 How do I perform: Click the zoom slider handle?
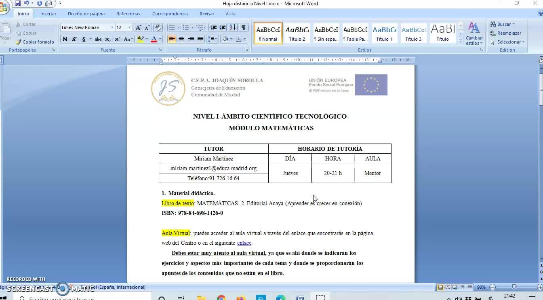point(514,287)
